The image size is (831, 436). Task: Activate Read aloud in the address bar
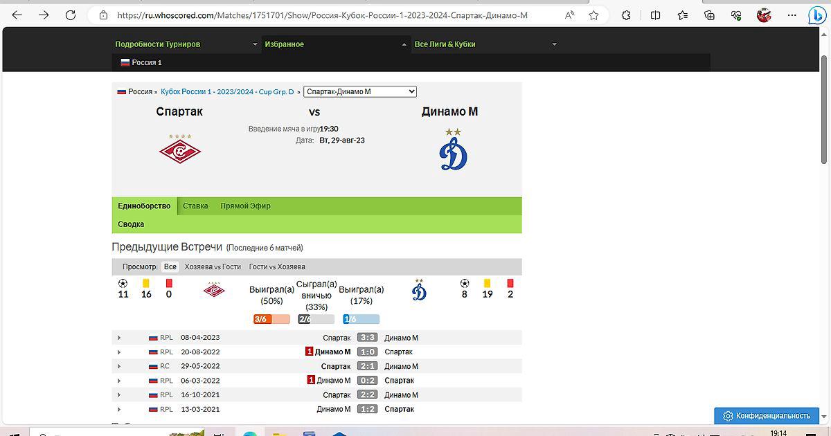569,15
